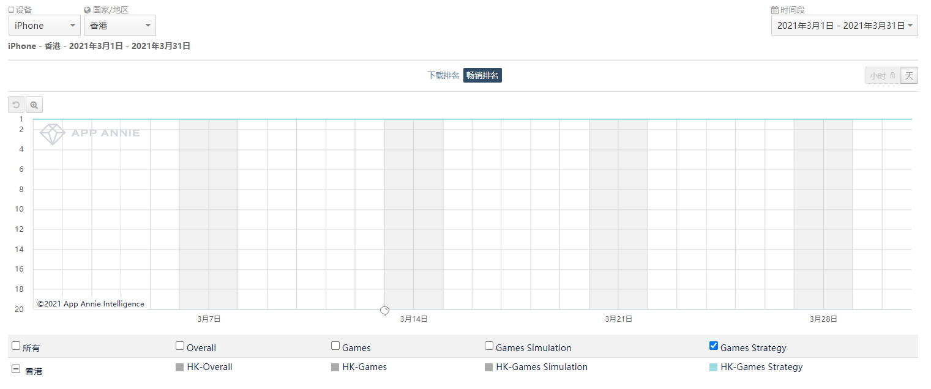Open the date range dropdown
The image size is (931, 389).
click(x=845, y=26)
